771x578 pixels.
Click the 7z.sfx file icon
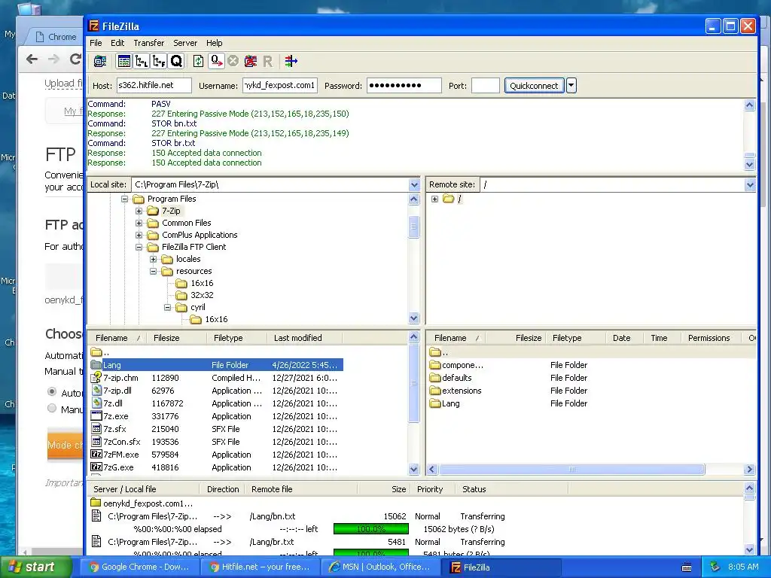[x=96, y=428]
